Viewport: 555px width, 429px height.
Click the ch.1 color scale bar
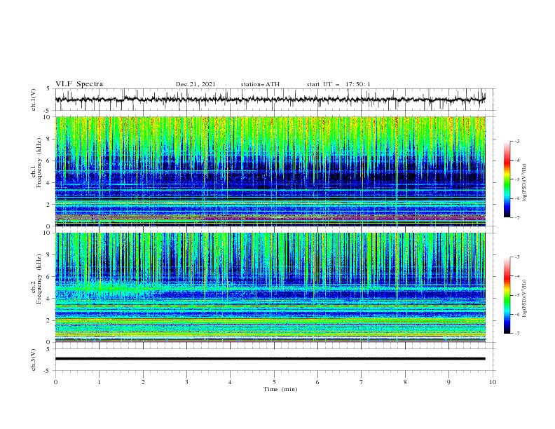pyautogui.click(x=507, y=179)
